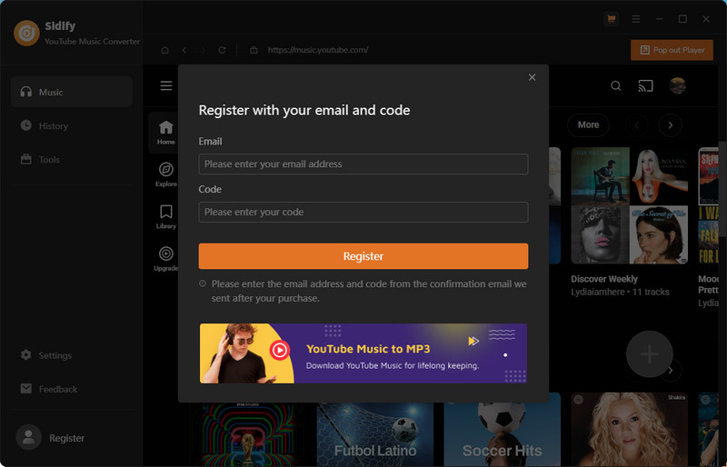Click the History clock icon
Screen dimensions: 727x467
[x=26, y=125]
